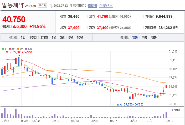Click the red up-triangle next to 5,300

point(14,26)
